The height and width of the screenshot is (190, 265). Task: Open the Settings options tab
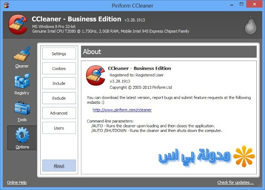[x=59, y=54]
